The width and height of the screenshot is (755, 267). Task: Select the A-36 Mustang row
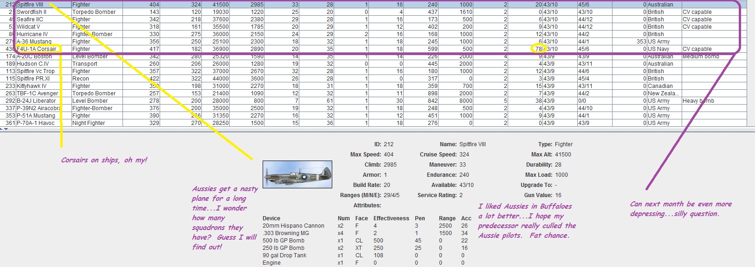[x=373, y=41]
